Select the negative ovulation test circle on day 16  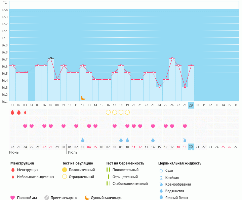coord(108,112)
